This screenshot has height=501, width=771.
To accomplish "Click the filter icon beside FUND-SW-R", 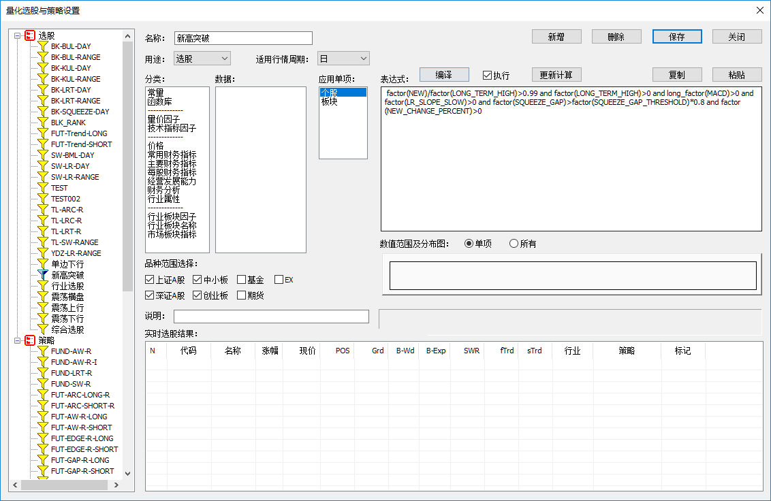I will pyautogui.click(x=43, y=384).
